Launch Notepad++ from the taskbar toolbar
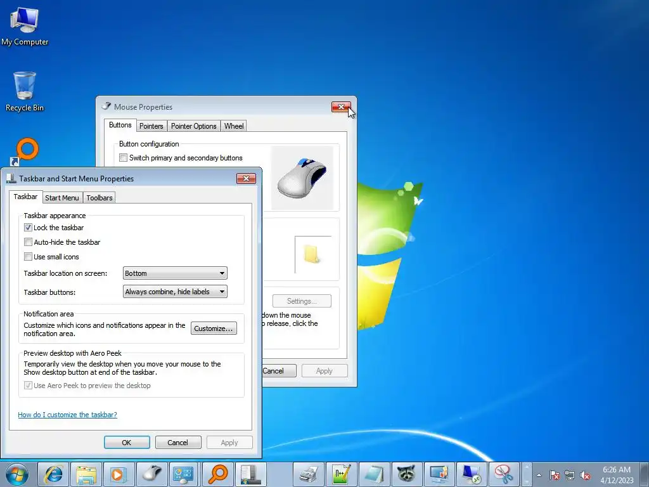The image size is (649, 487). click(341, 474)
